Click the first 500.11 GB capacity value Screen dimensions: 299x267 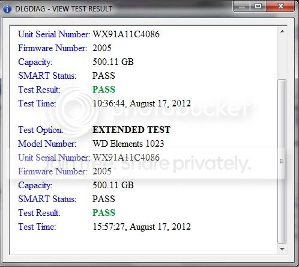[113, 62]
